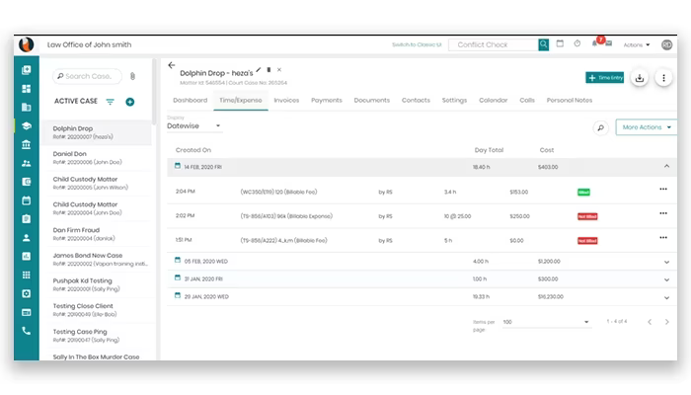Select the Danial Don case
Image resolution: width=691 pixels, height=395 pixels.
coord(96,158)
